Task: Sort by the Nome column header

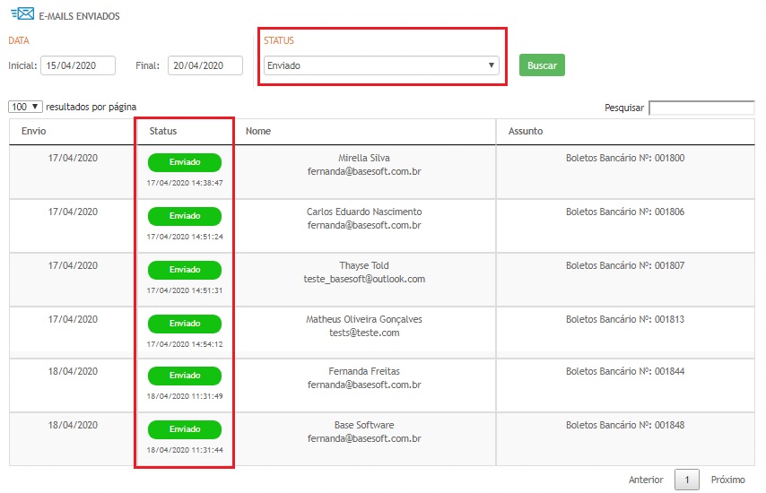Action: tap(258, 131)
